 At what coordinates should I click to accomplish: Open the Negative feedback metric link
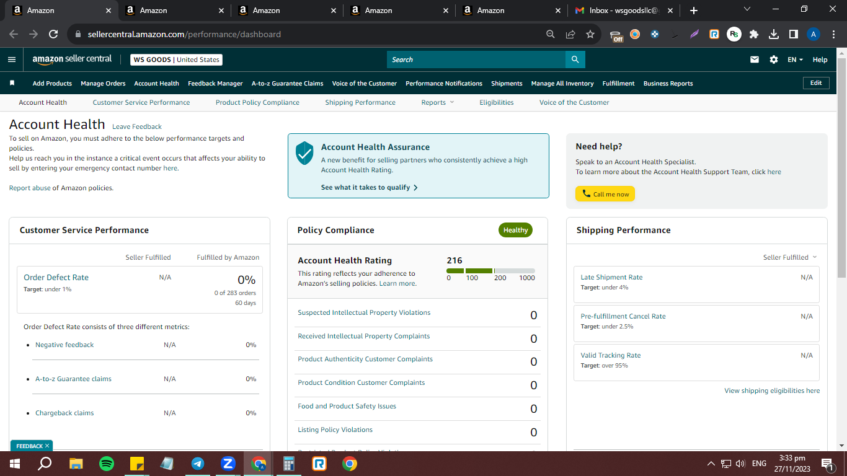pyautogui.click(x=64, y=345)
